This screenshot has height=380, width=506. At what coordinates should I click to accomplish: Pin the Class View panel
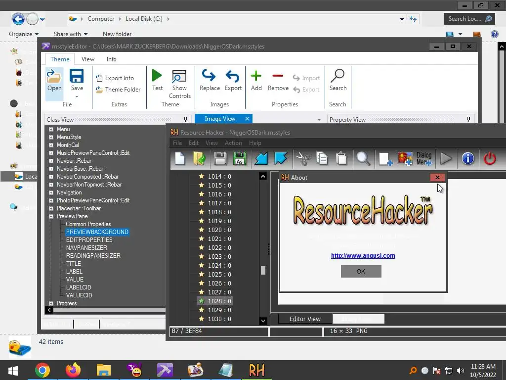coord(186,119)
